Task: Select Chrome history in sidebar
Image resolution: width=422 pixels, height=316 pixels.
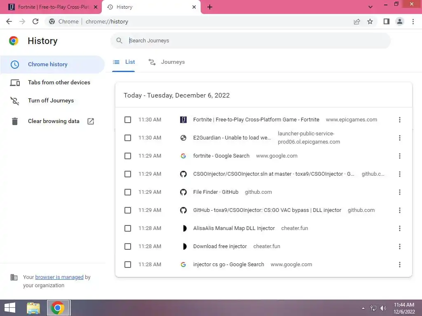Action: click(x=52, y=65)
